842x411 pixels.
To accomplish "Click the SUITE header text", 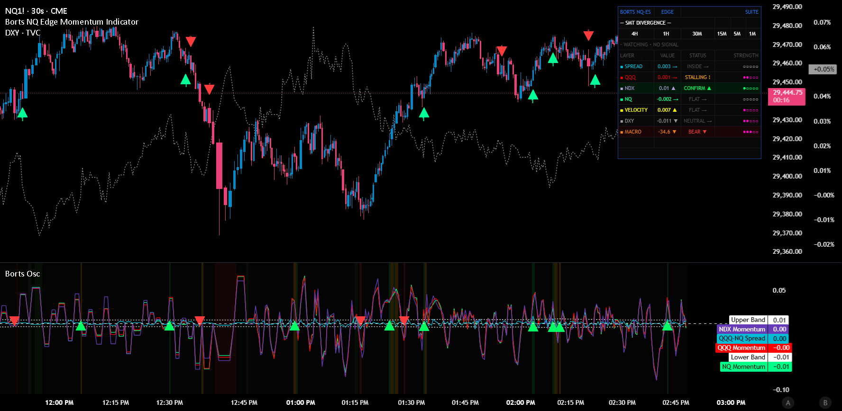I will coord(751,12).
